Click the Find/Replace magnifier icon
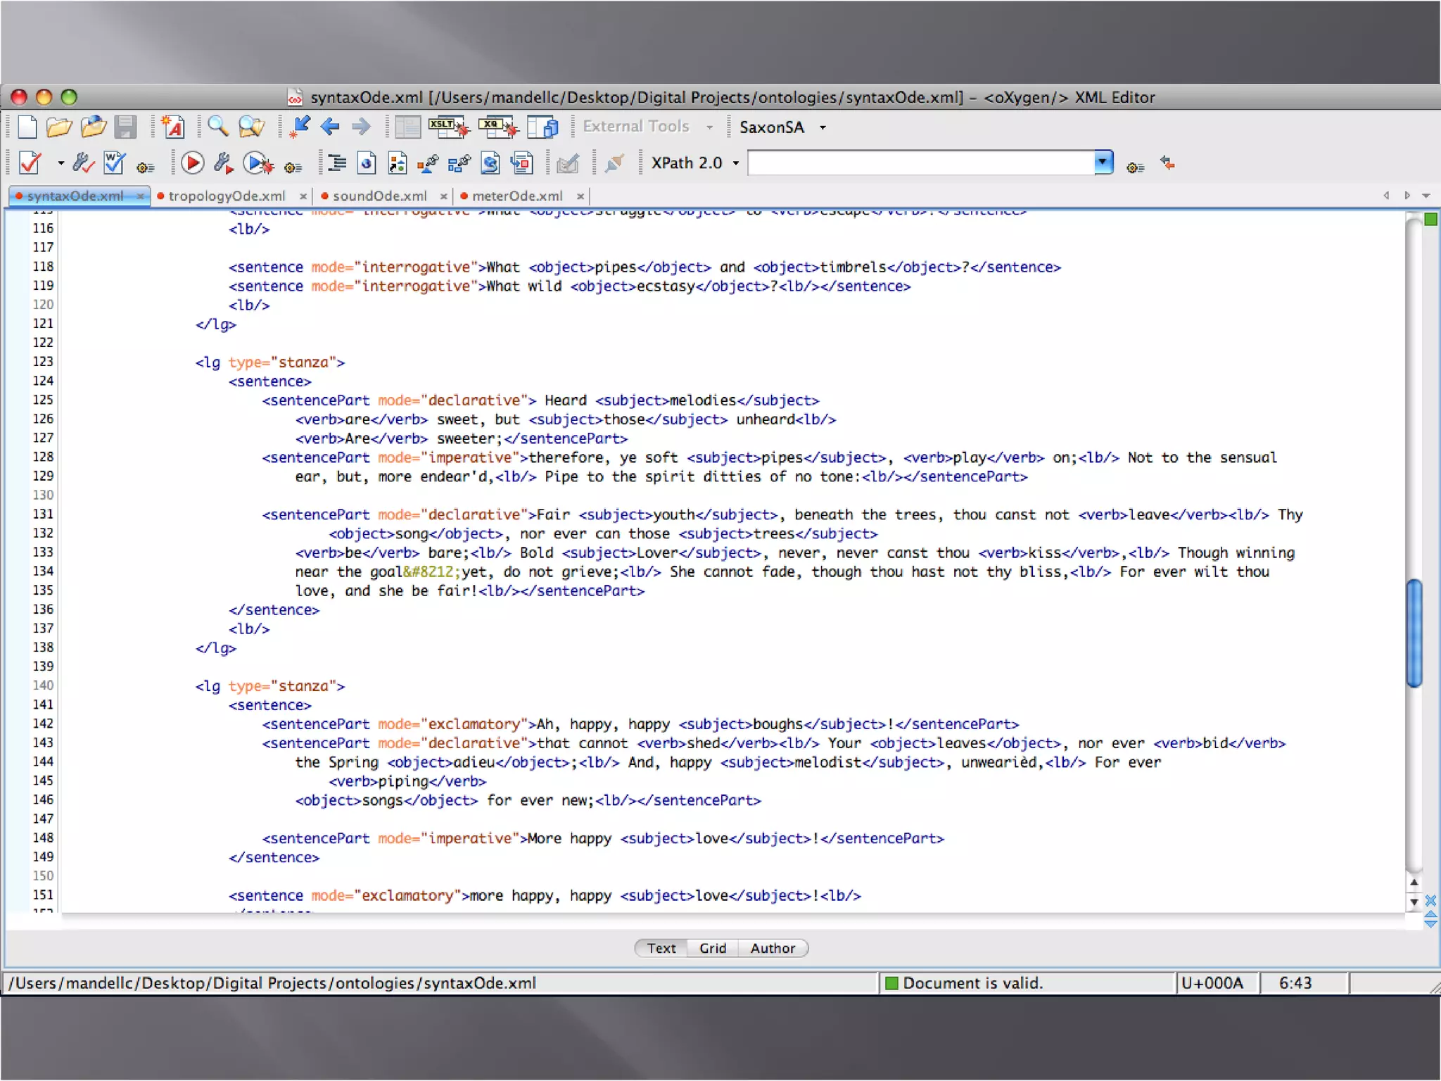 pyautogui.click(x=217, y=127)
